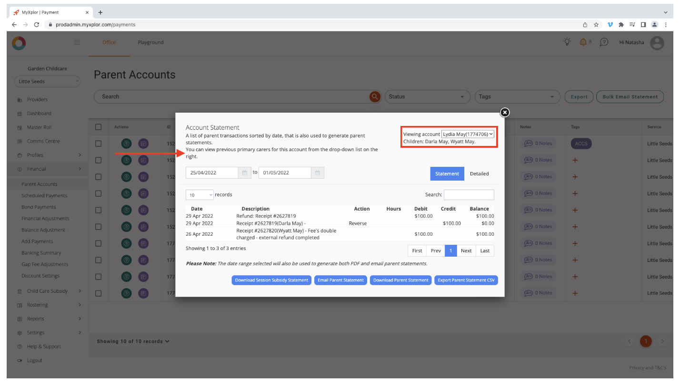Image resolution: width=680 pixels, height=385 pixels.
Task: Open the Playground menu in the top bar
Action: 150,42
